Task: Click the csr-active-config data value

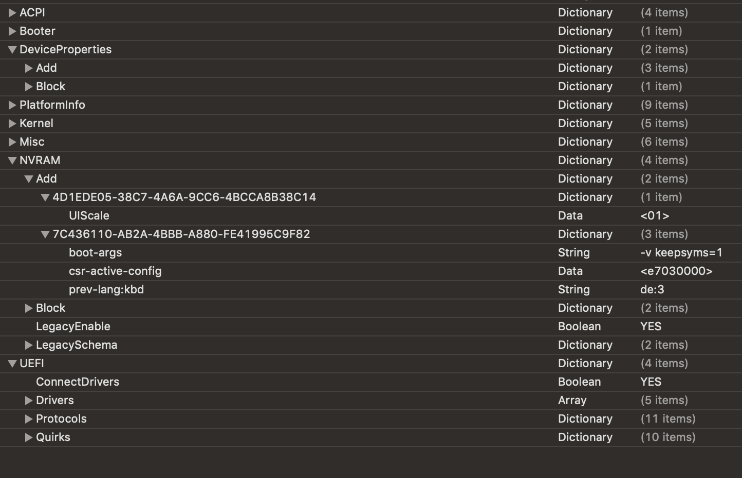Action: click(x=676, y=271)
